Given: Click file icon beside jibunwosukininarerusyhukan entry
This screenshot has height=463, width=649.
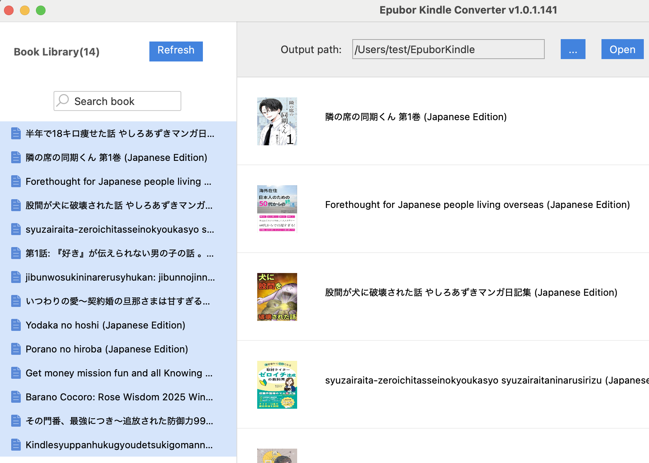Looking at the screenshot, I should 16,277.
